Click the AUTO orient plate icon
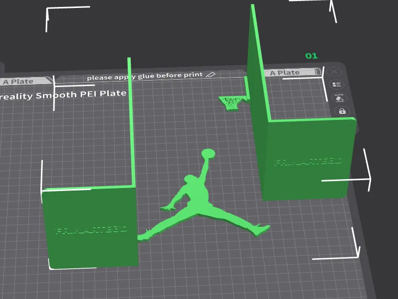The width and height of the screenshot is (398, 299). coord(339,98)
